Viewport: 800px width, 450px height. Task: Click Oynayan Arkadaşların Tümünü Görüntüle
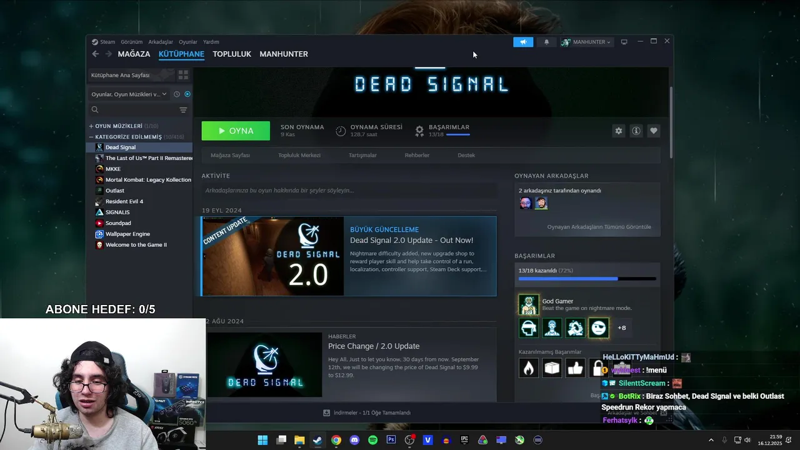599,227
